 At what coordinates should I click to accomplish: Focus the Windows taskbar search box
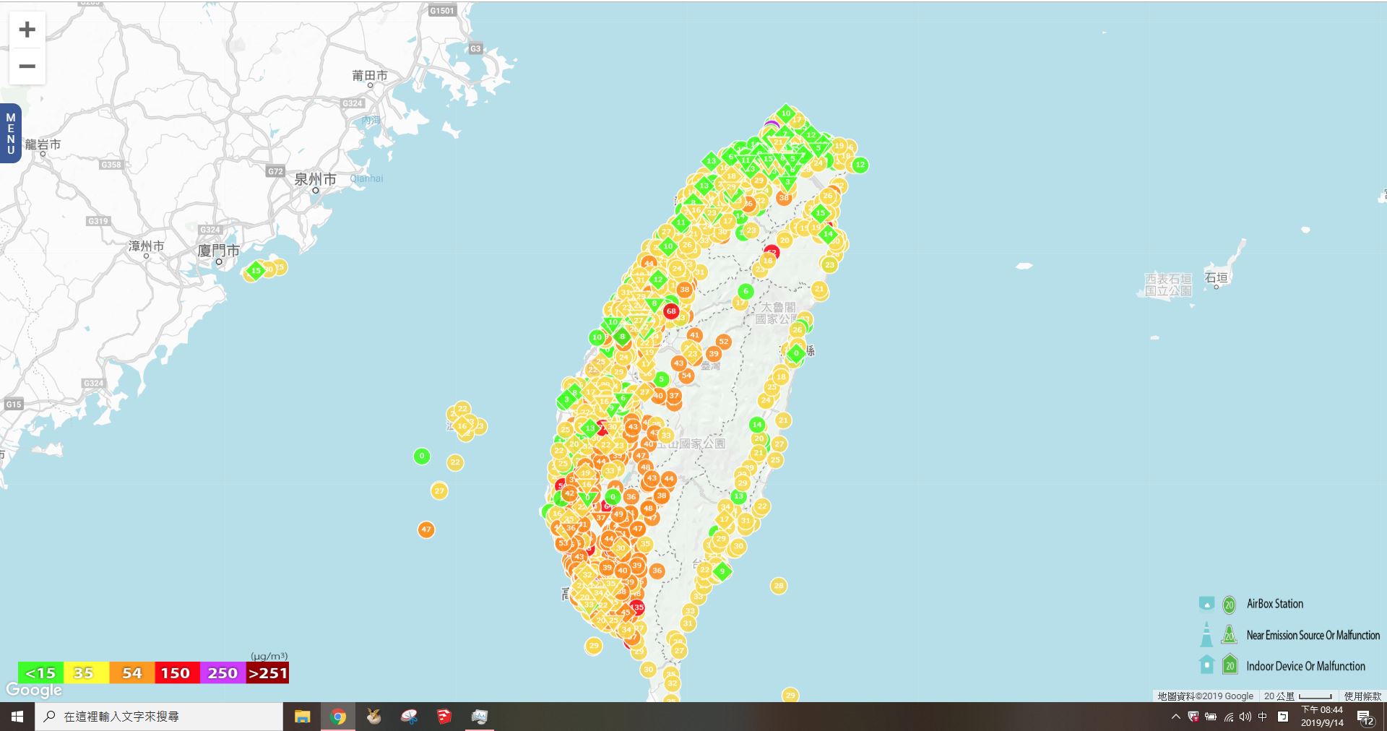point(159,717)
